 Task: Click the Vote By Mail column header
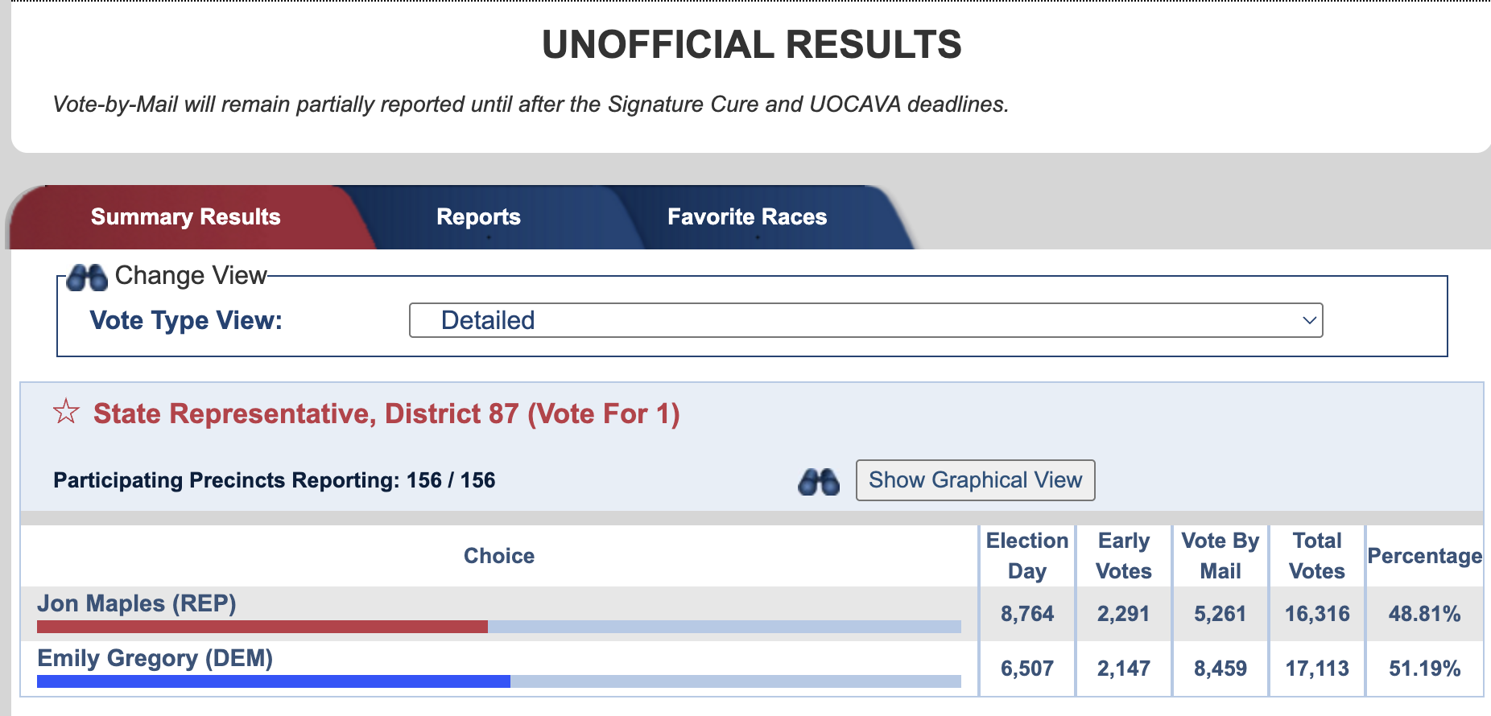pos(1220,555)
